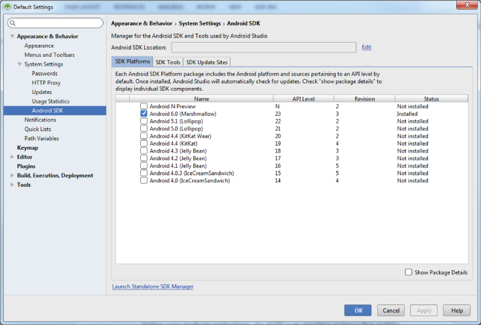The image size is (481, 325).
Task: Check Android 5.1 (Lollipop) checkbox
Action: pyautogui.click(x=144, y=121)
